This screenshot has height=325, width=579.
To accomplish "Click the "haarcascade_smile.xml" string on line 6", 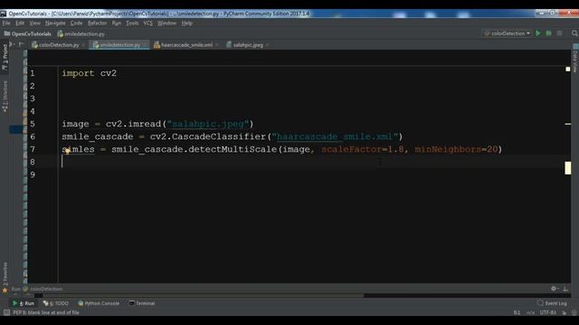I will pyautogui.click(x=335, y=136).
